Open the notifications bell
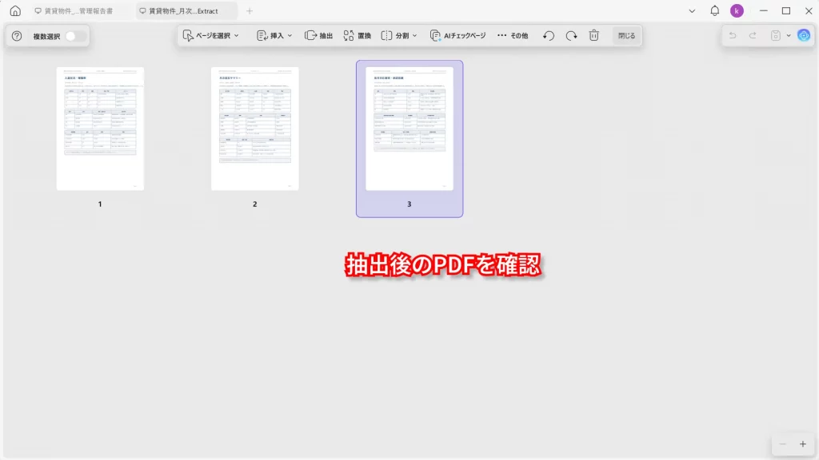Viewport: 819px width, 460px height. click(x=714, y=10)
